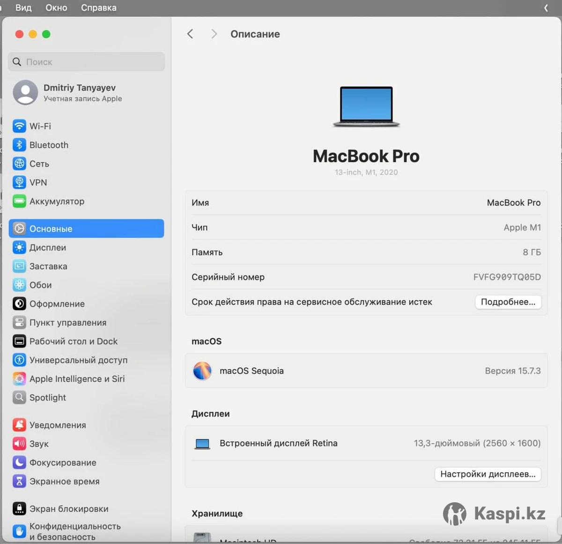Open the Wi-Fi settings icon
562x544 pixels.
(x=19, y=126)
